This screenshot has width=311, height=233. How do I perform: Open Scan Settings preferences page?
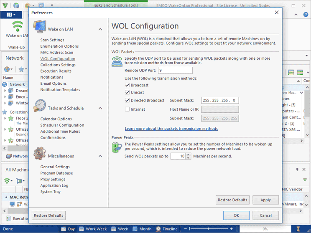[52, 40]
